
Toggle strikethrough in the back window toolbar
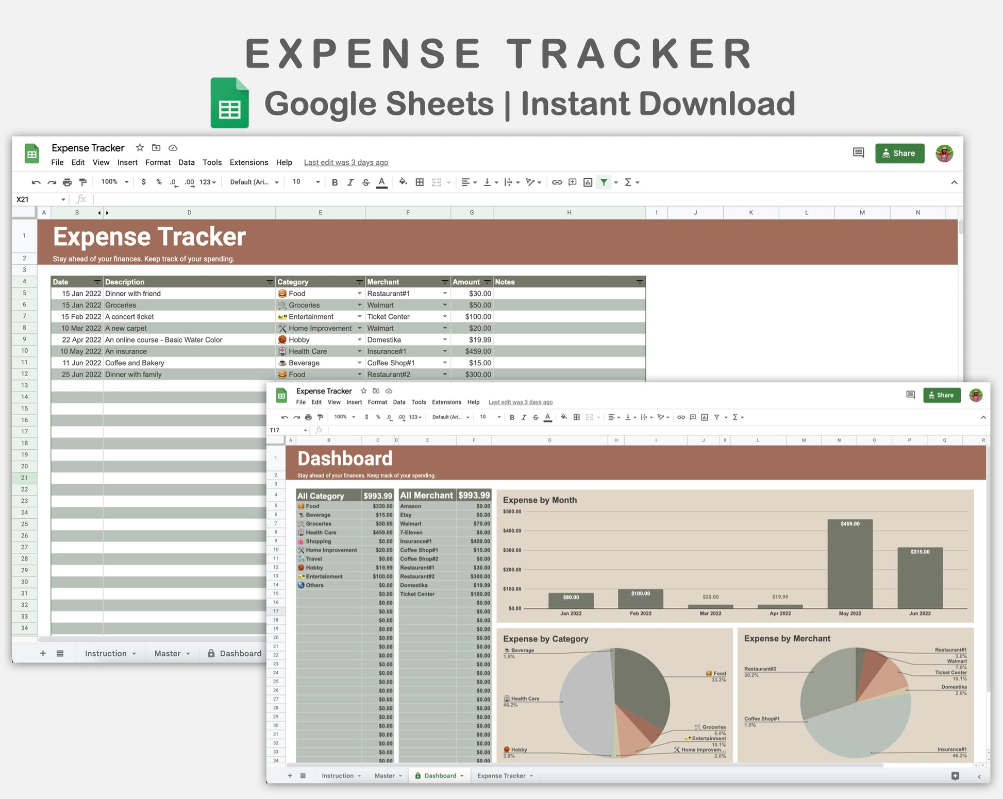[366, 182]
